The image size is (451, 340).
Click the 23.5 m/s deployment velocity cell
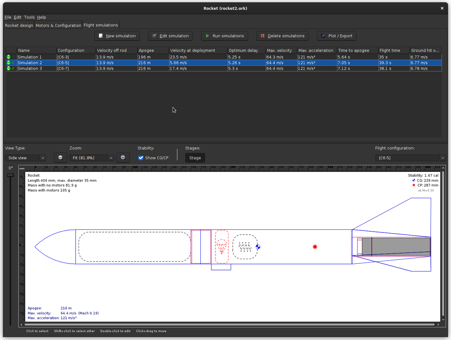pyautogui.click(x=198, y=57)
